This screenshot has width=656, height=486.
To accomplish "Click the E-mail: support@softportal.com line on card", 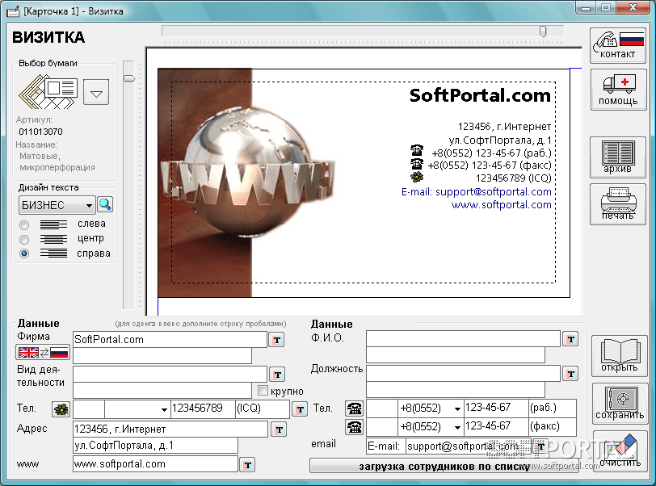I will click(476, 192).
